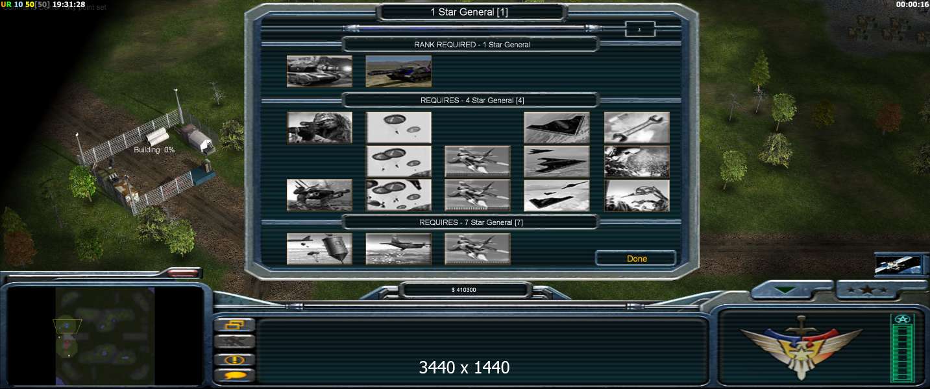Select the stealth bomber with escort jet icon
Image resolution: width=930 pixels, height=389 pixels.
pyautogui.click(x=557, y=195)
